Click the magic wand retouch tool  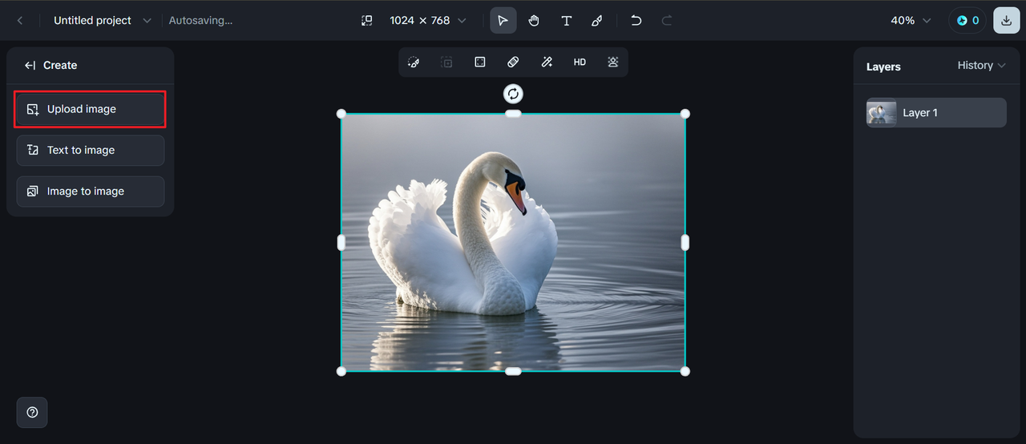point(547,62)
